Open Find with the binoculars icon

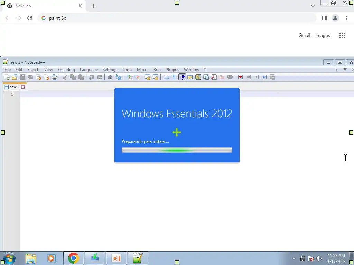pos(110,77)
